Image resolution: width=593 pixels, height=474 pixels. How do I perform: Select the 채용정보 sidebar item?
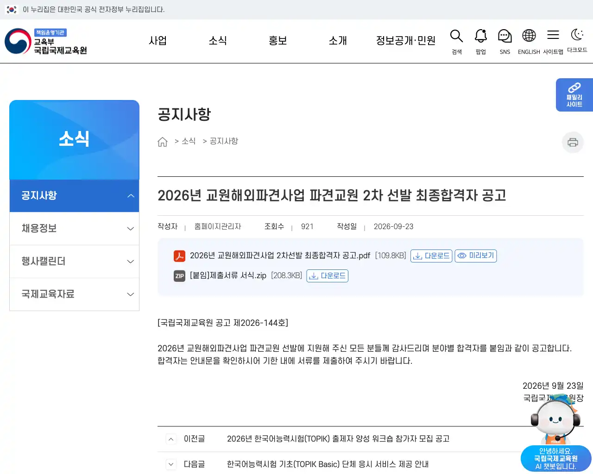74,229
